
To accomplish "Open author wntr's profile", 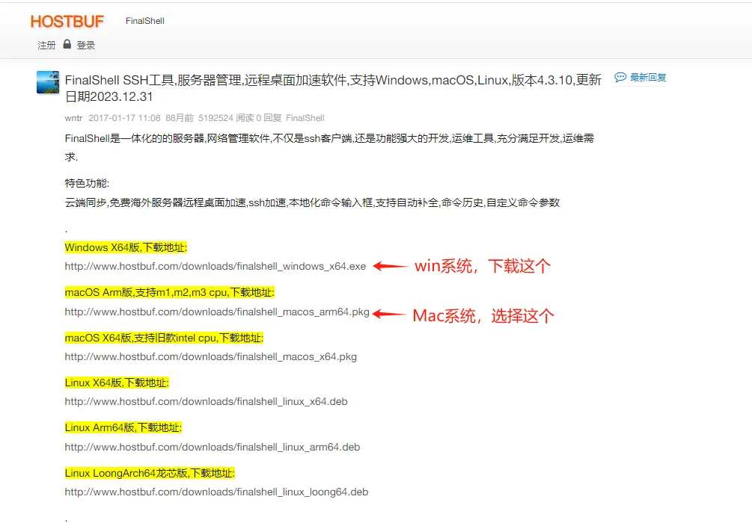I will point(73,118).
